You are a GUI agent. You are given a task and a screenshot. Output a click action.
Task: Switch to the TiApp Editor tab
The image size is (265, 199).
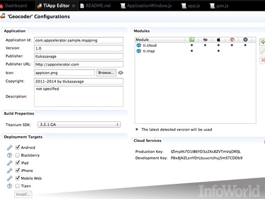click(x=57, y=6)
